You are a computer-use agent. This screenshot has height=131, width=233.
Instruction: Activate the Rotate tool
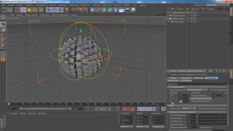pos(35,10)
